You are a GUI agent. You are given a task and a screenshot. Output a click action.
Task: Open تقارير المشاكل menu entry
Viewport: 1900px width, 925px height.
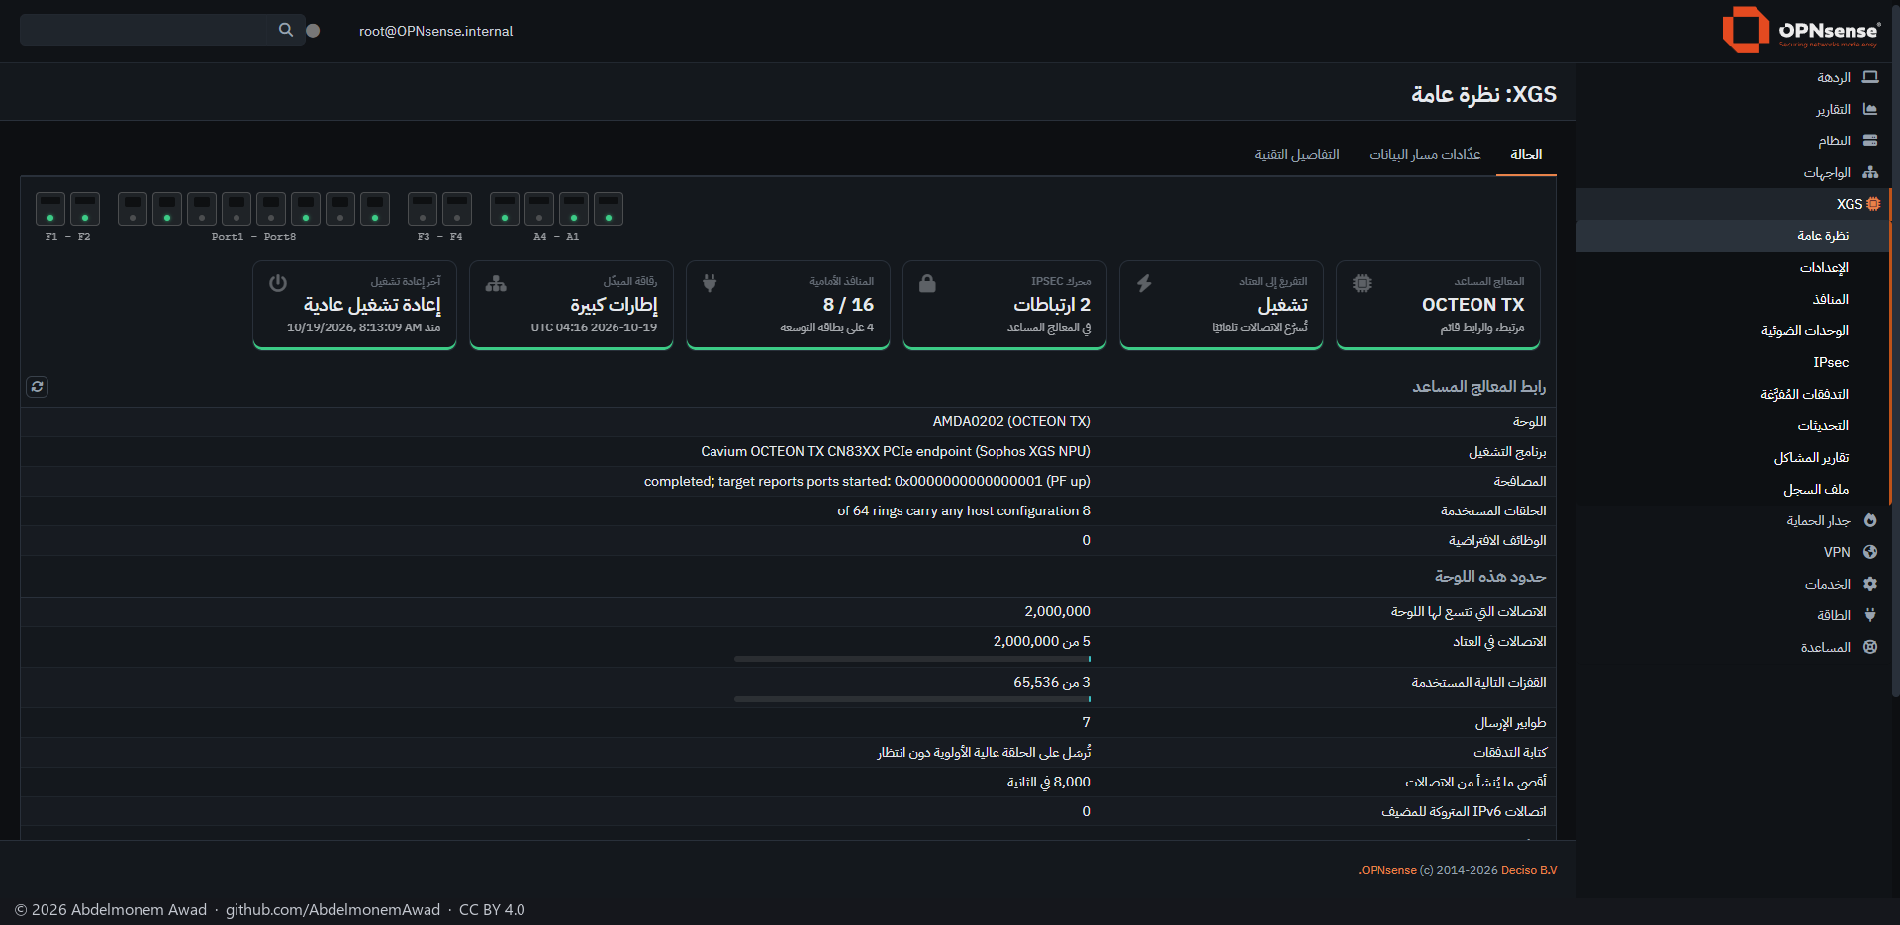pyautogui.click(x=1732, y=457)
